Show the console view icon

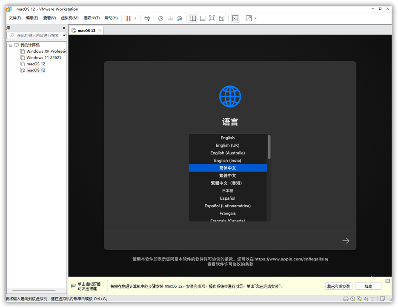tap(235, 18)
